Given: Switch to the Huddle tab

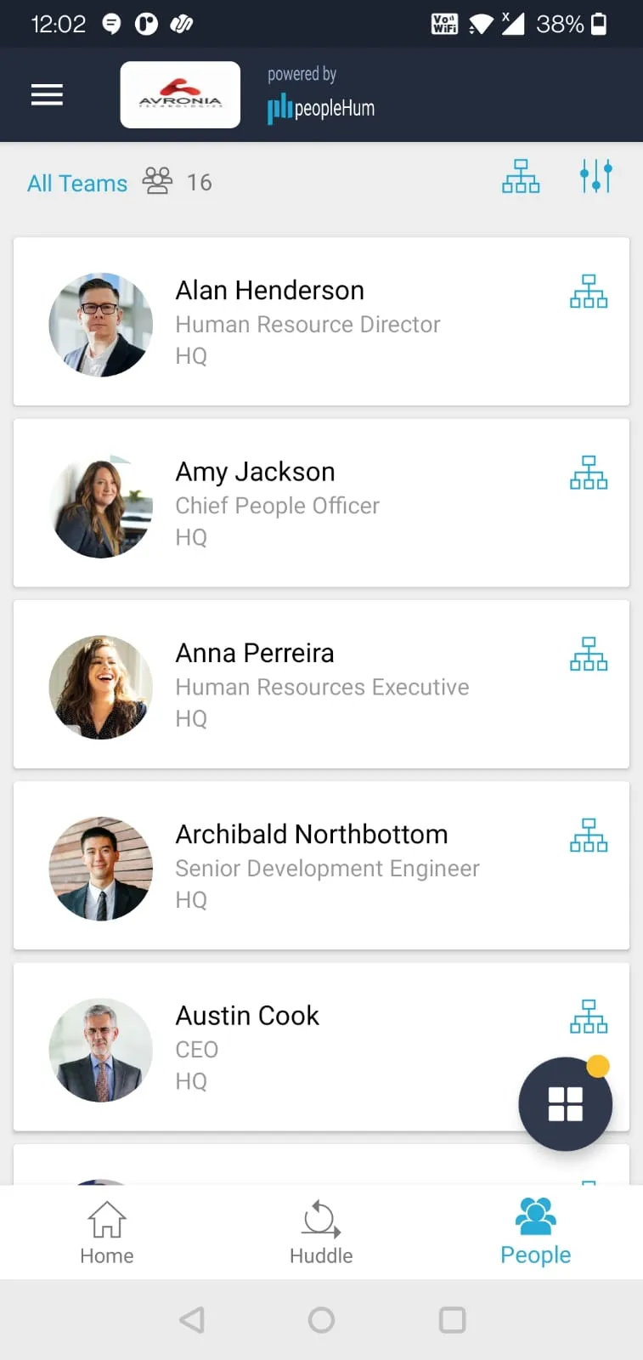Looking at the screenshot, I should point(321,1232).
